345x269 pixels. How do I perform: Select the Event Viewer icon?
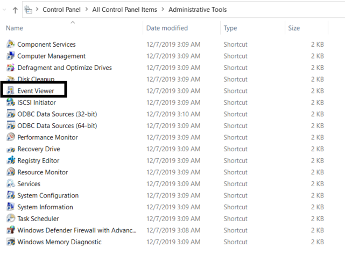click(x=11, y=90)
